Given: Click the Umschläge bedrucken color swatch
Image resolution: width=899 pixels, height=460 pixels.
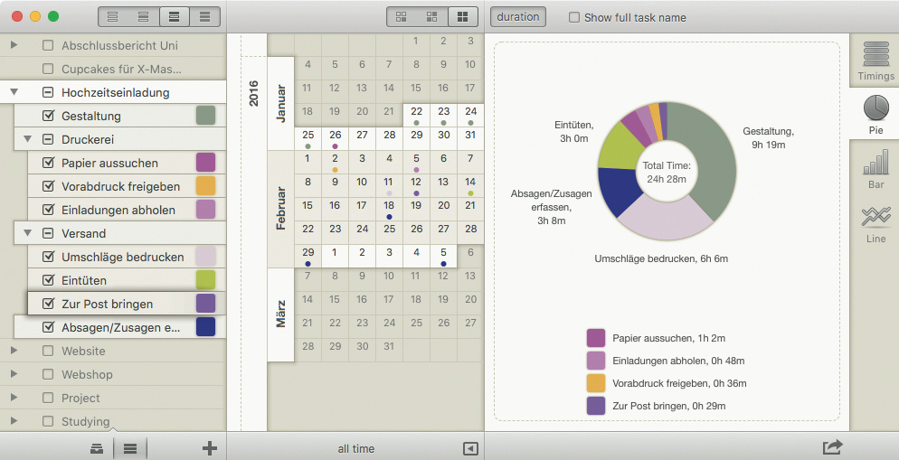Looking at the screenshot, I should (206, 256).
